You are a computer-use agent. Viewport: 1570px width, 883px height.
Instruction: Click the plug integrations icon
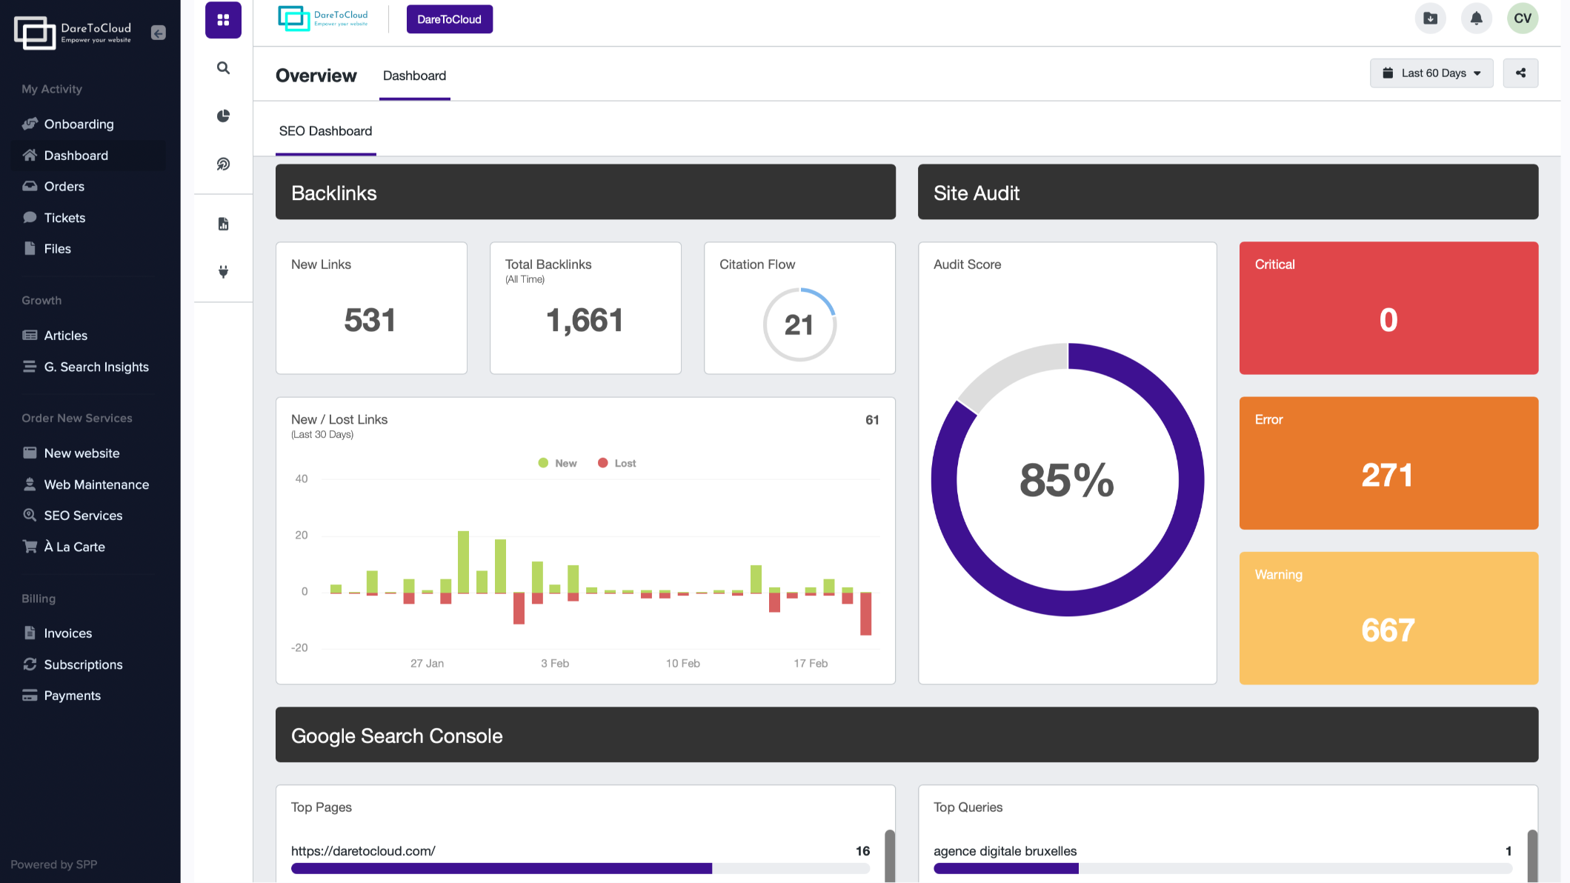click(x=223, y=272)
